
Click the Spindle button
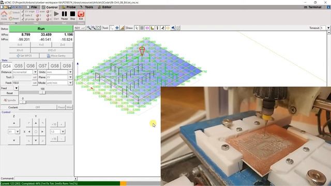9,100
